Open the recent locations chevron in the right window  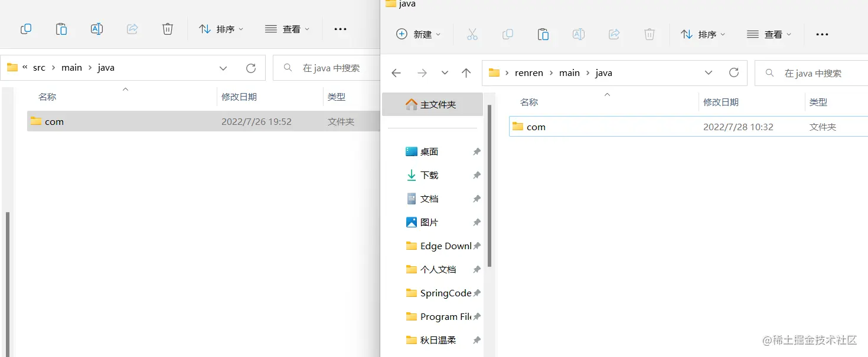point(445,73)
